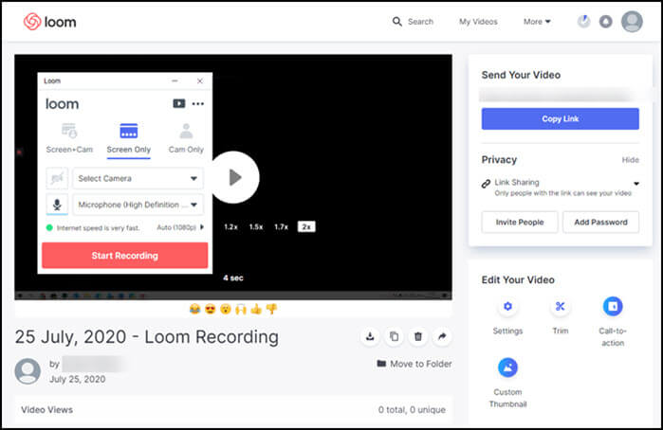
Task: Switch to Screen+Cam mode tab
Action: pos(68,138)
